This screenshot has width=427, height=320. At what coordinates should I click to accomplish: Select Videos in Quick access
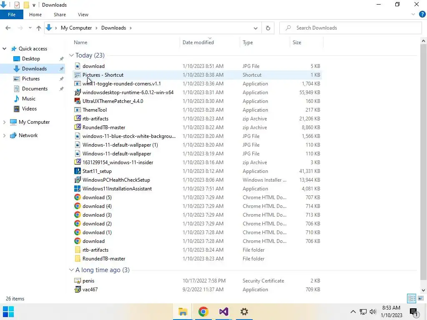click(x=29, y=109)
